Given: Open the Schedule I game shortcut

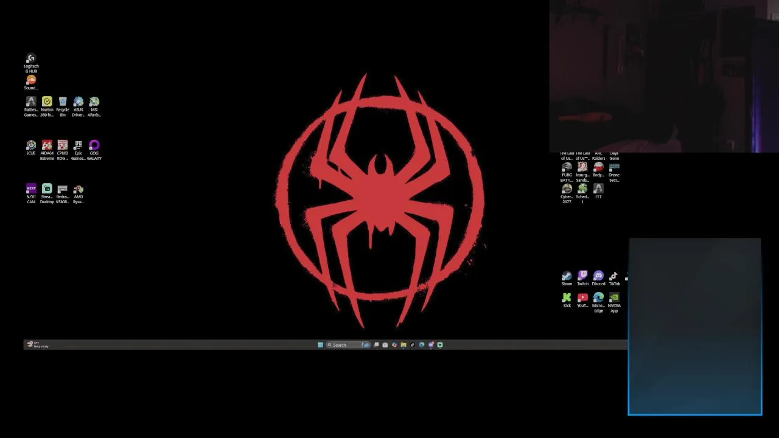Looking at the screenshot, I should [x=582, y=194].
